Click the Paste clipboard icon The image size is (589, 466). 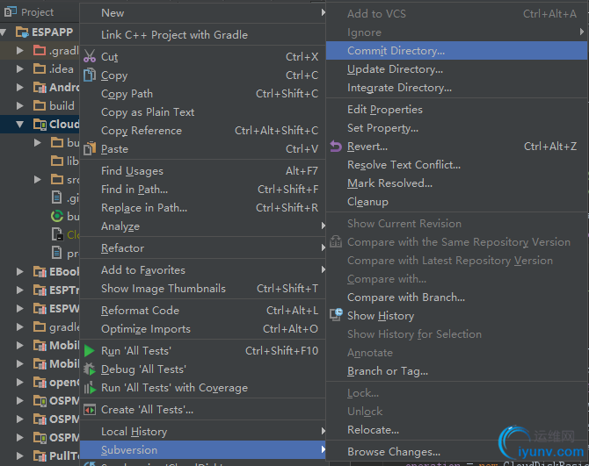click(x=89, y=149)
